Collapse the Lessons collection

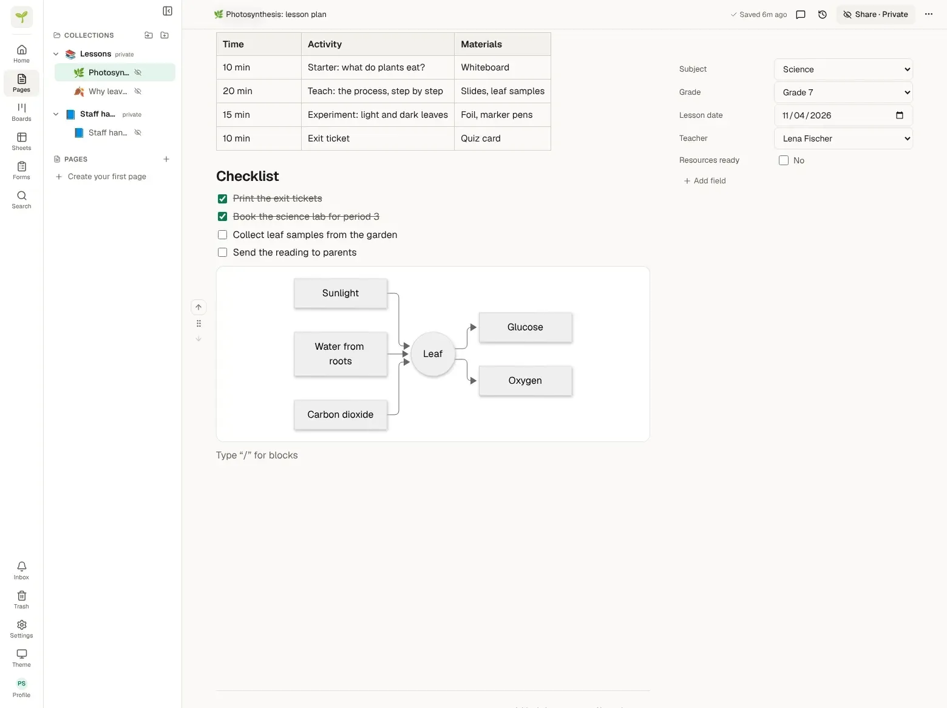click(x=56, y=54)
